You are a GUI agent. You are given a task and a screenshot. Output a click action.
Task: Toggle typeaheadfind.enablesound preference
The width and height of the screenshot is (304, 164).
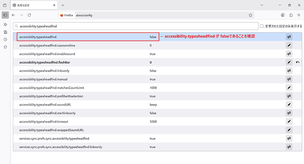[289, 54]
